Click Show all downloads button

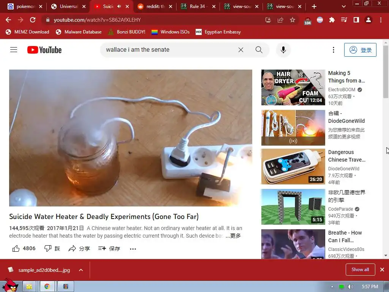360,270
